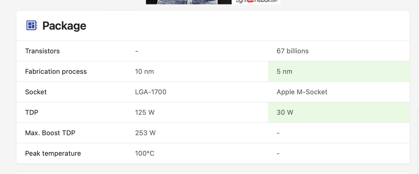The width and height of the screenshot is (419, 174).
Task: Click the LGA-1700 socket value
Action: 151,92
